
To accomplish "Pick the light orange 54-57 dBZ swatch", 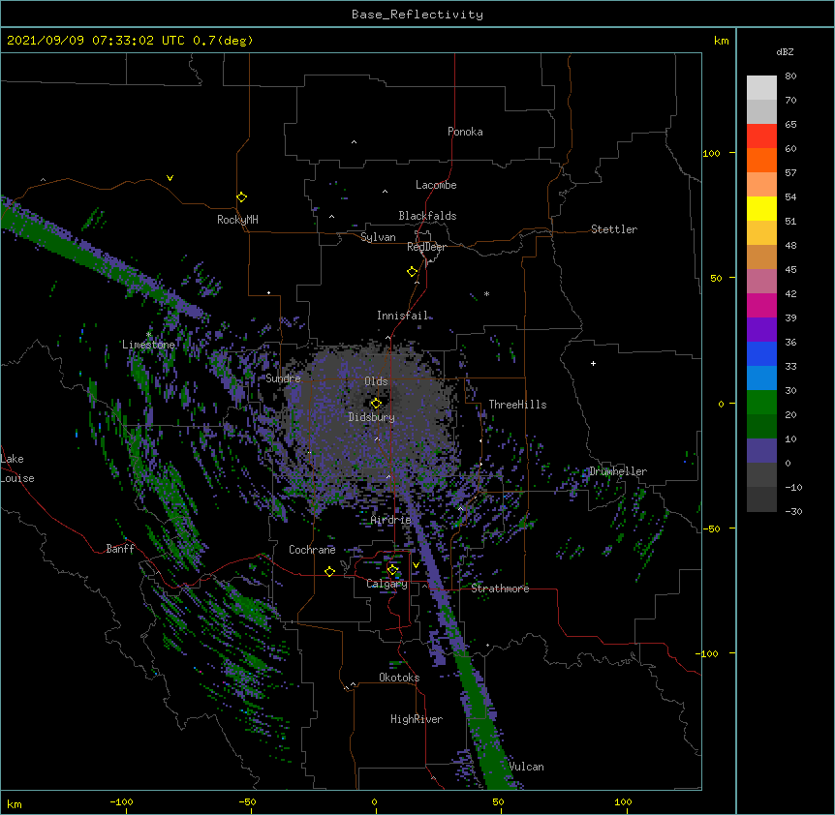I will [761, 185].
